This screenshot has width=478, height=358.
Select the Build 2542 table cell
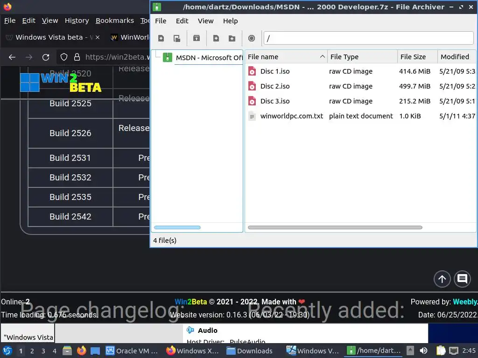[x=70, y=216]
